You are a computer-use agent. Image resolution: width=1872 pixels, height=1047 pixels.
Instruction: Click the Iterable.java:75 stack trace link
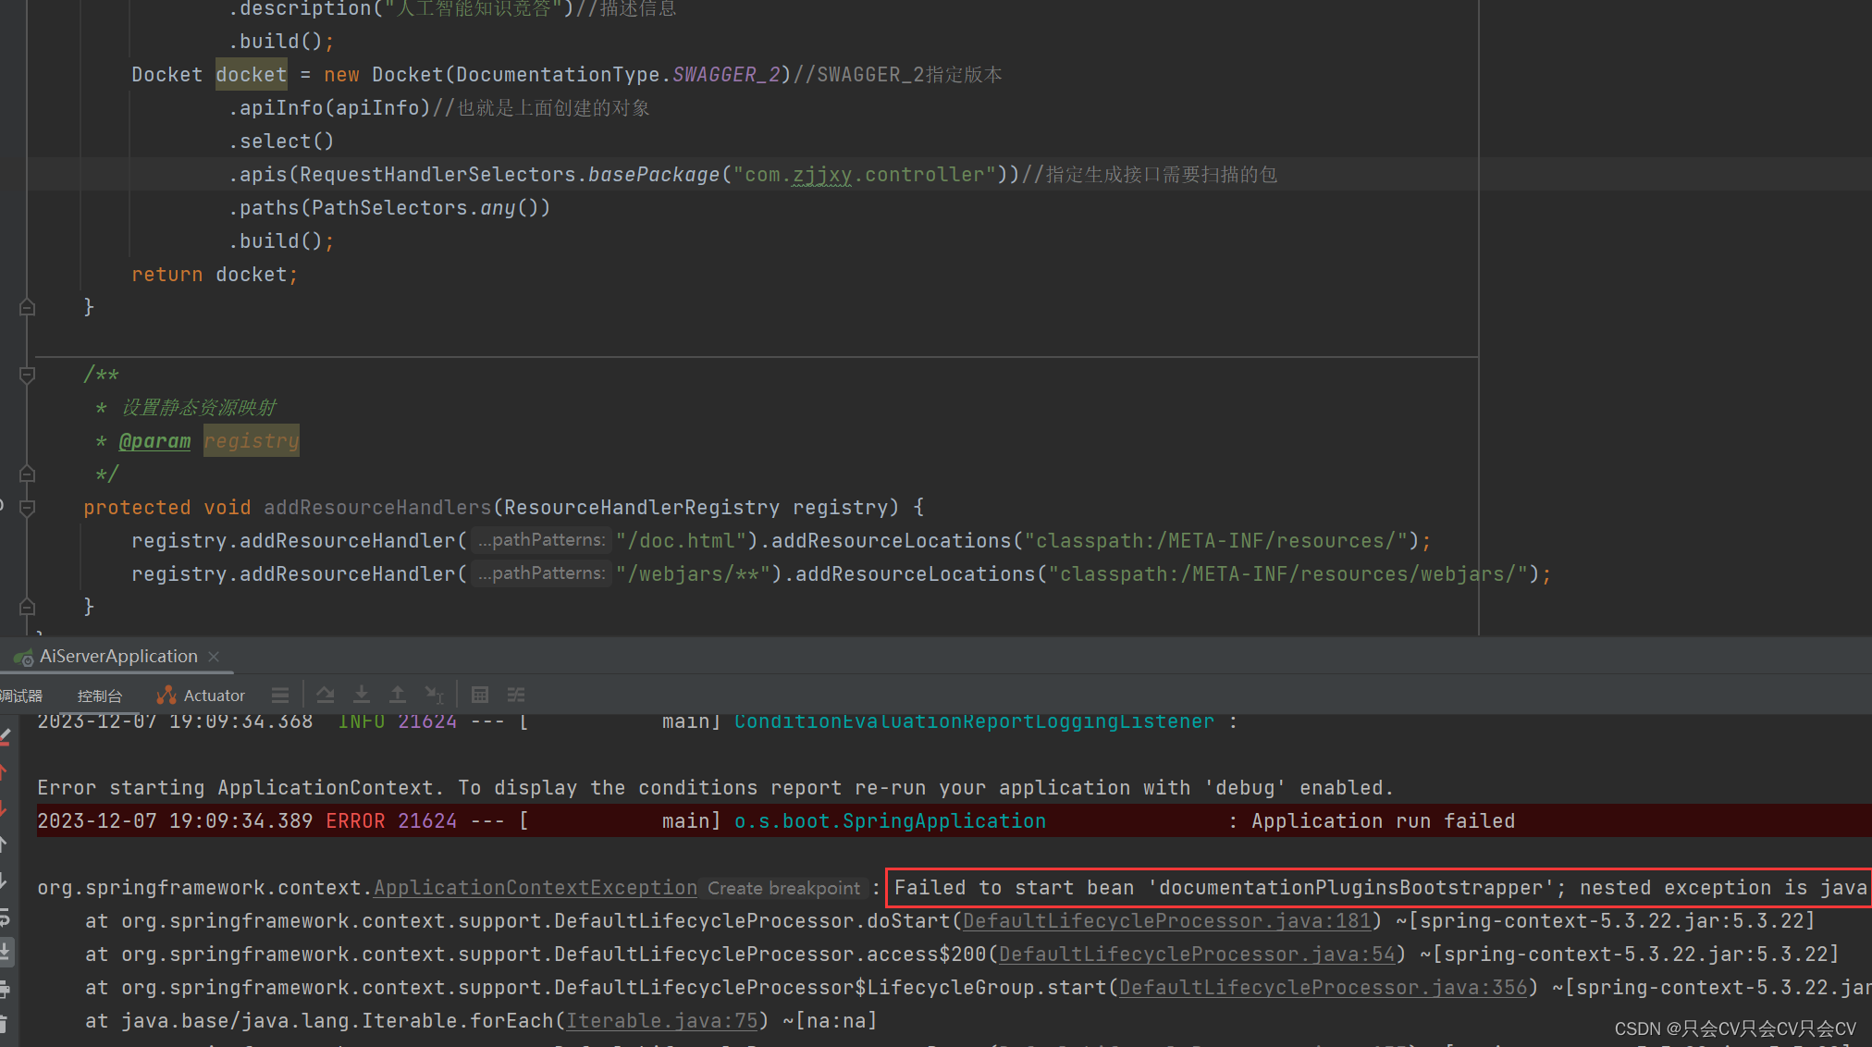[661, 1021]
